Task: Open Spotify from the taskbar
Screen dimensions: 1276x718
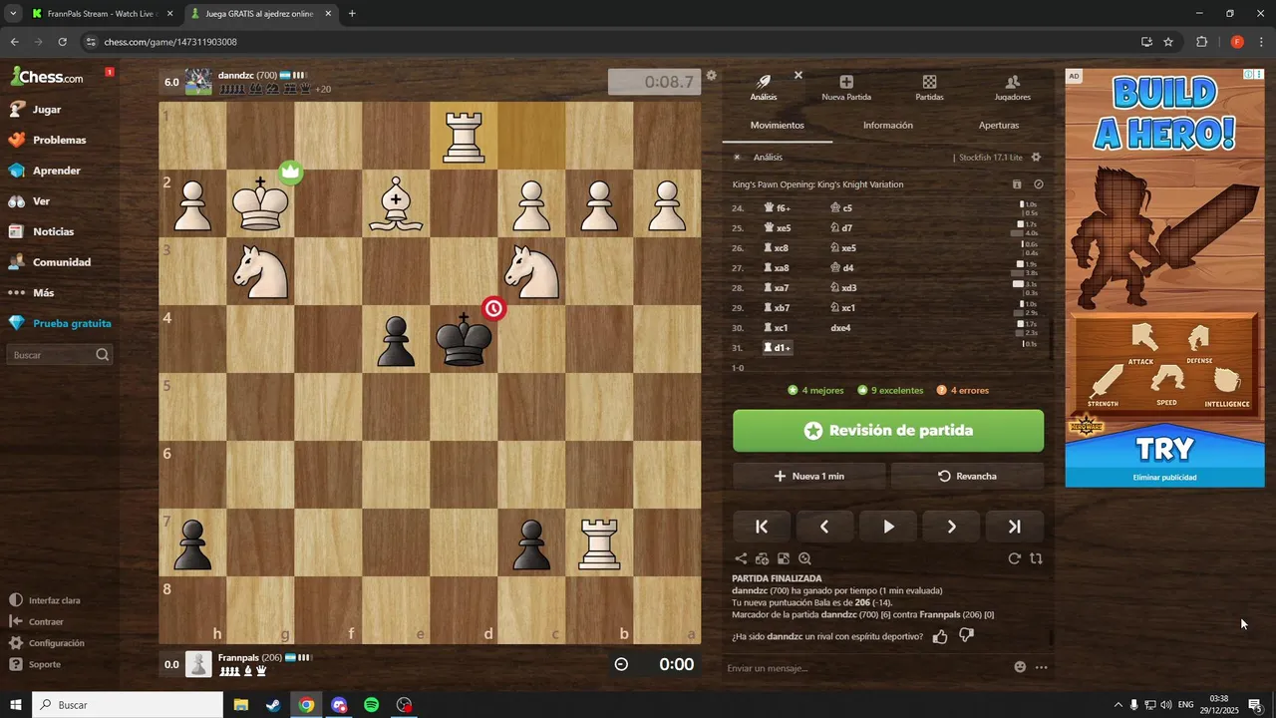Action: tap(371, 705)
